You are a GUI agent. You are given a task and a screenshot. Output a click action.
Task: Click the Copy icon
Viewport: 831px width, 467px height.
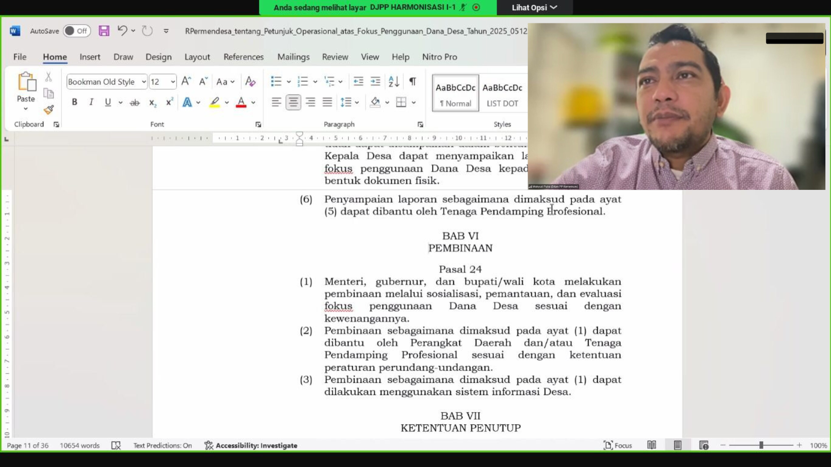point(48,93)
